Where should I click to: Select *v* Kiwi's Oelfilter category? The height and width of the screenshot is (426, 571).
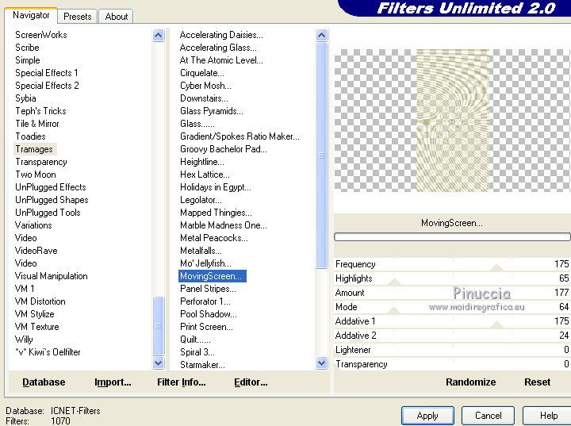(48, 352)
